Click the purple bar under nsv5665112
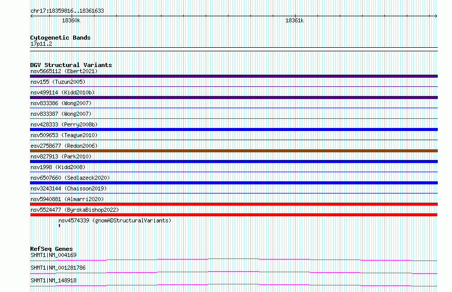 click(234, 76)
